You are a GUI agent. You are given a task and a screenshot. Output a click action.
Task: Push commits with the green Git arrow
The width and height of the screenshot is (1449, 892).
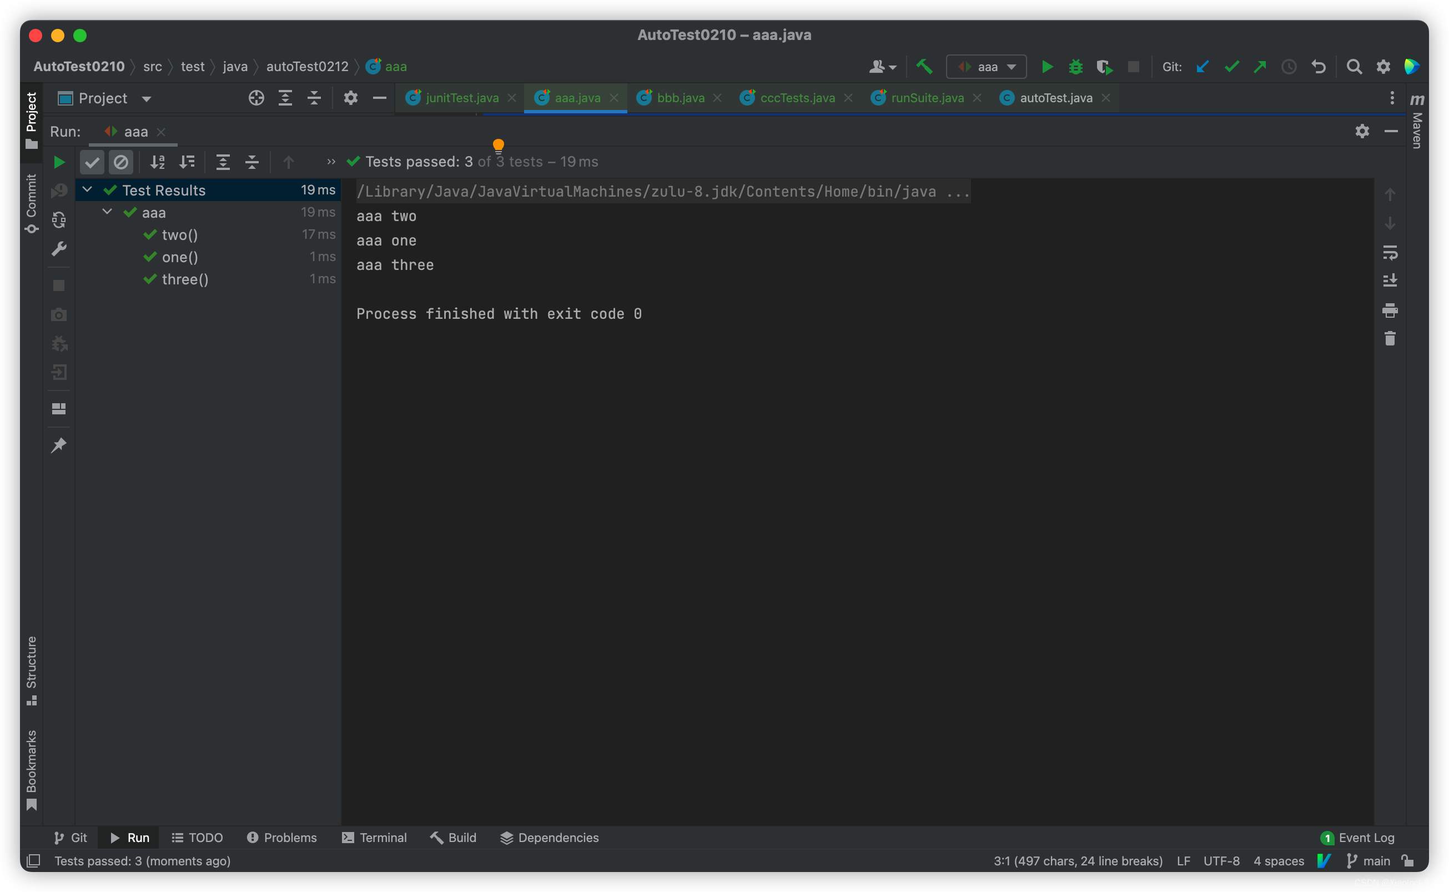1260,67
